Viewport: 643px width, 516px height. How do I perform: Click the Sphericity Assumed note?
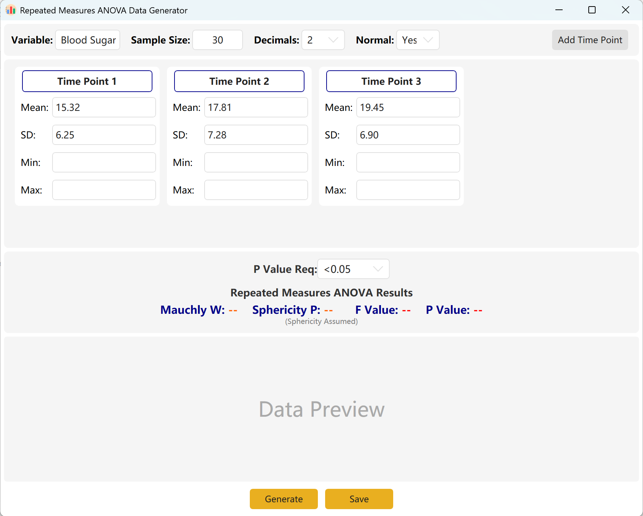click(321, 321)
